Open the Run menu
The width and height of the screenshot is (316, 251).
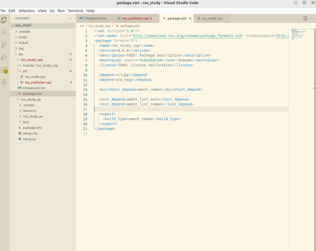click(x=61, y=11)
